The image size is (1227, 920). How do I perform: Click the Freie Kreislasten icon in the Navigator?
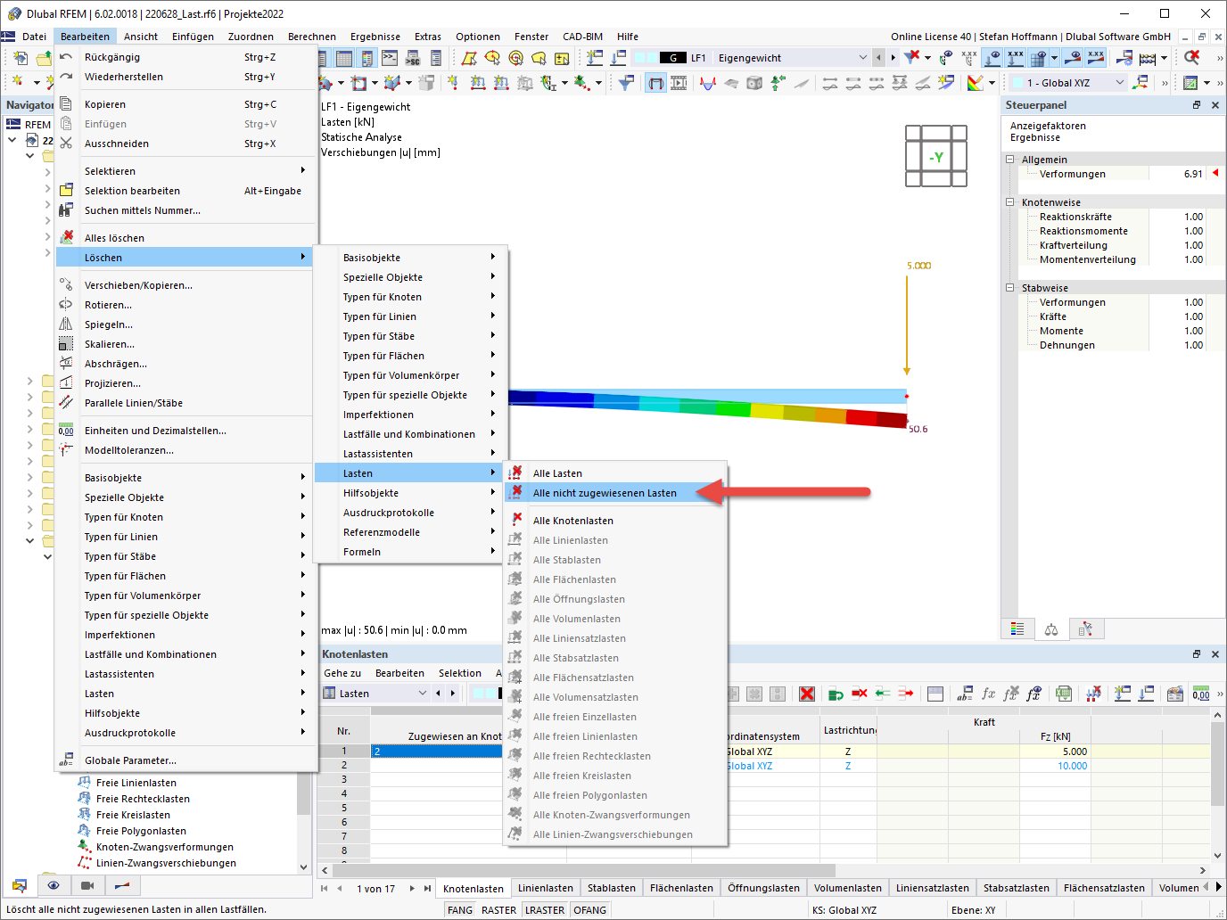tap(84, 815)
